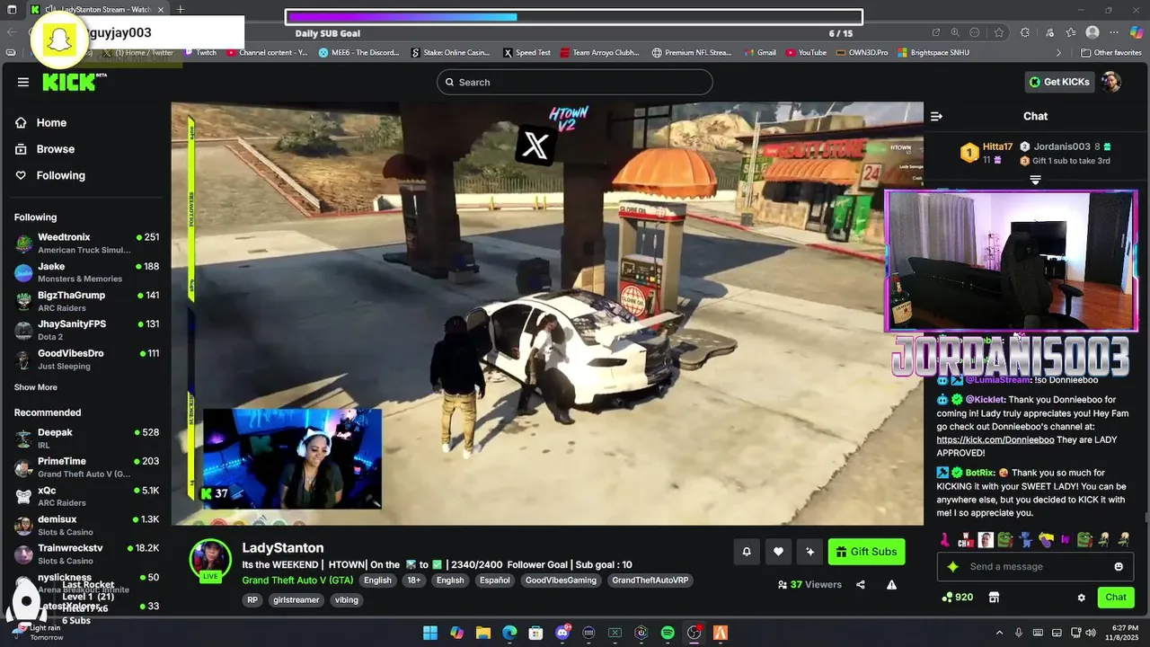
Task: Open JhaySanityFPS channel in sidebar
Action: click(86, 330)
